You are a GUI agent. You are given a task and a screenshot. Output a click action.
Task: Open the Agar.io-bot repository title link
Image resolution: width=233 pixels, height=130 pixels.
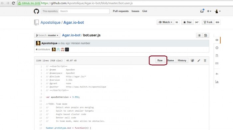pyautogui.click(x=74, y=22)
